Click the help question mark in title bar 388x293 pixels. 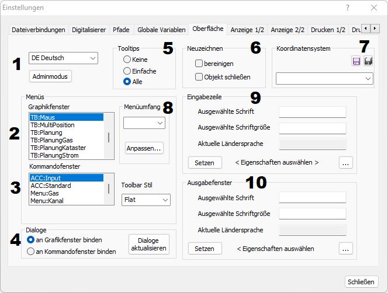(347, 8)
